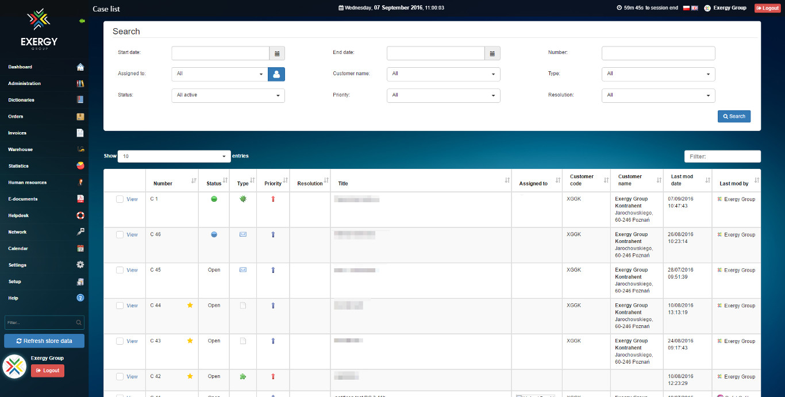The image size is (785, 397).
Task: Check the box for case C 44
Action: (120, 306)
